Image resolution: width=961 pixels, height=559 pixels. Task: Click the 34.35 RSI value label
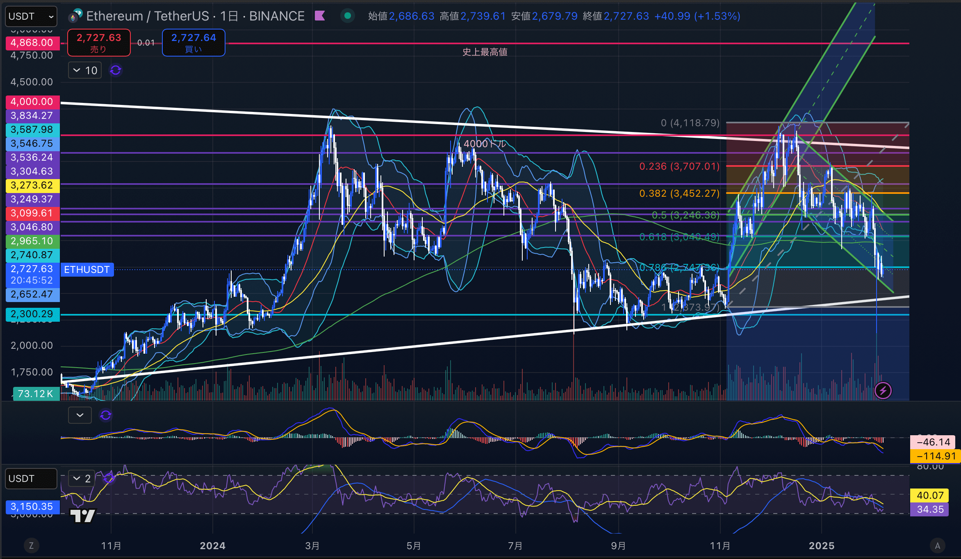pyautogui.click(x=930, y=509)
